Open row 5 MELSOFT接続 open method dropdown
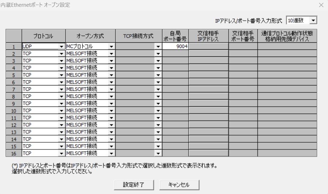The width and height of the screenshot is (328, 194). pyautogui.click(x=90, y=75)
